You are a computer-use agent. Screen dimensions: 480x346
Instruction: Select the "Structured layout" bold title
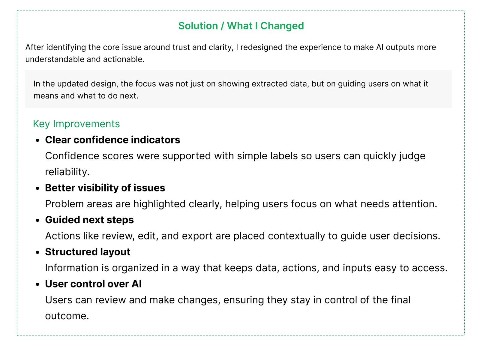pyautogui.click(x=88, y=252)
